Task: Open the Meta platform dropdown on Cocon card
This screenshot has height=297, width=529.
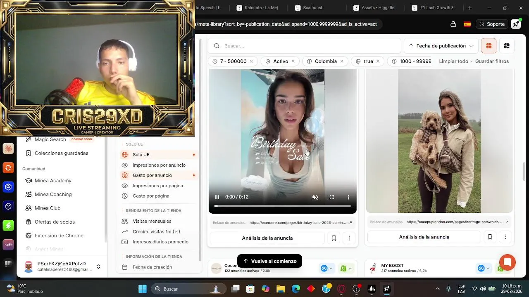Action: tap(326, 269)
